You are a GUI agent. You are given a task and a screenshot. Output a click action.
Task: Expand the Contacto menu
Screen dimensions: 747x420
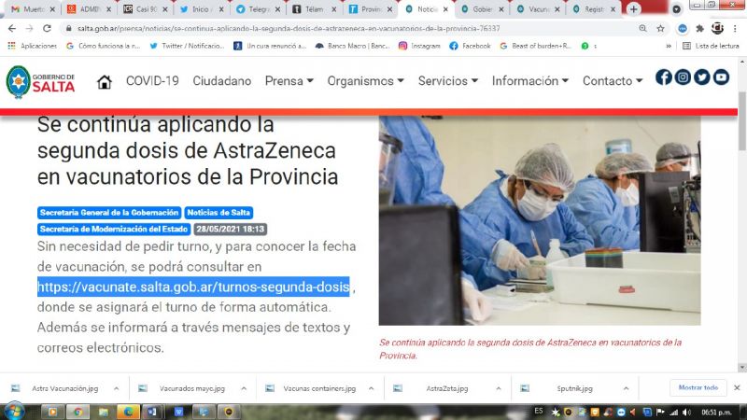pos(613,81)
